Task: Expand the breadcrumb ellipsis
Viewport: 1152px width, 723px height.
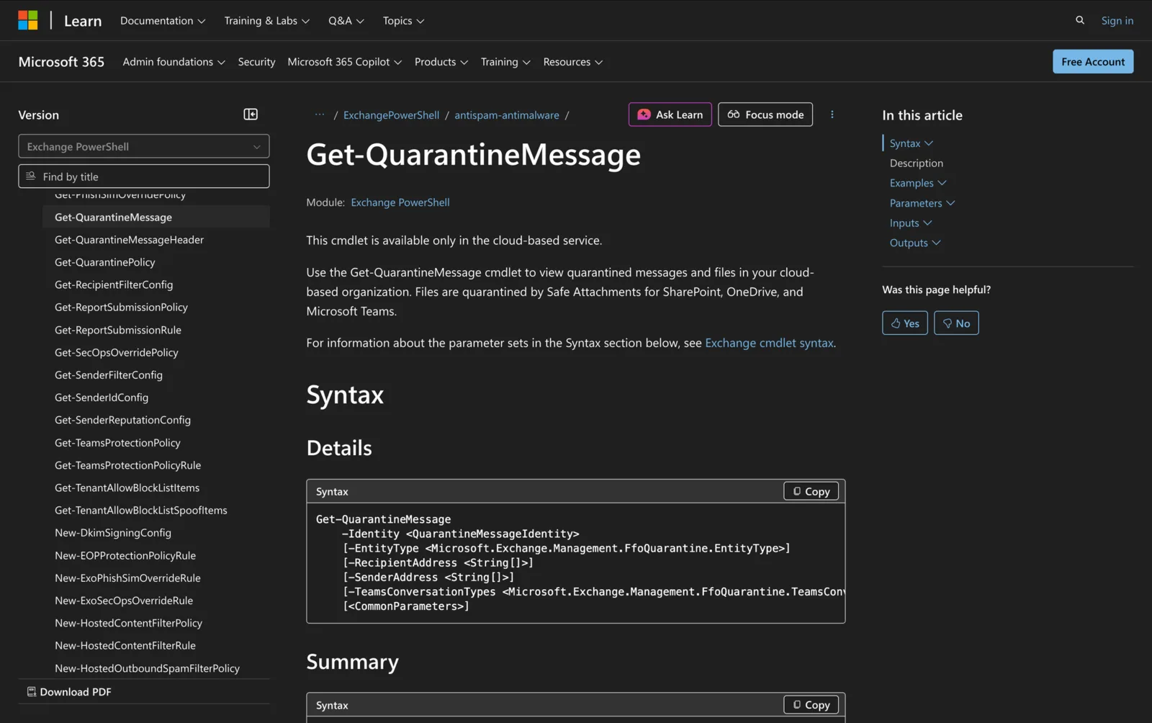Action: 320,114
